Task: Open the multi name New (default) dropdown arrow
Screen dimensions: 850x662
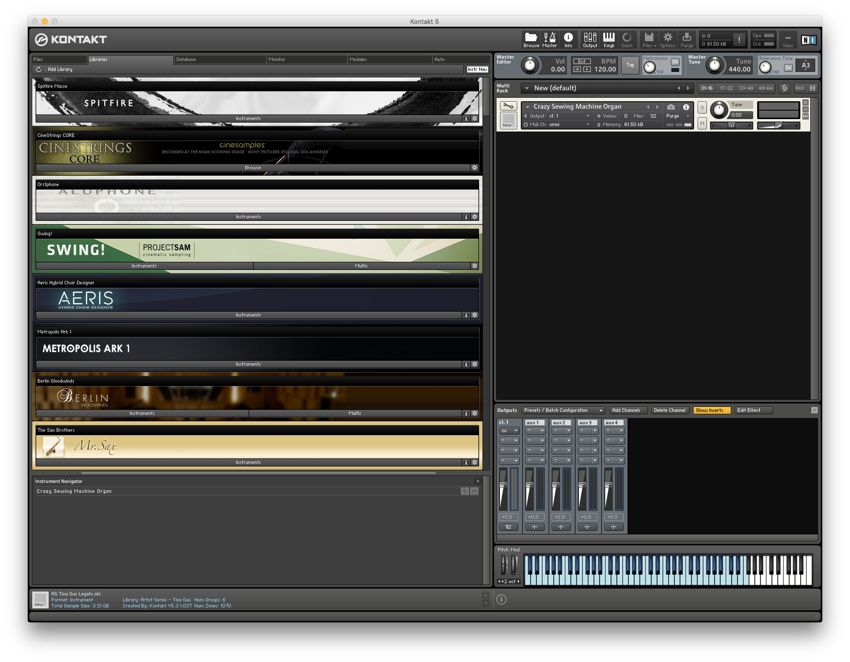Action: click(527, 88)
